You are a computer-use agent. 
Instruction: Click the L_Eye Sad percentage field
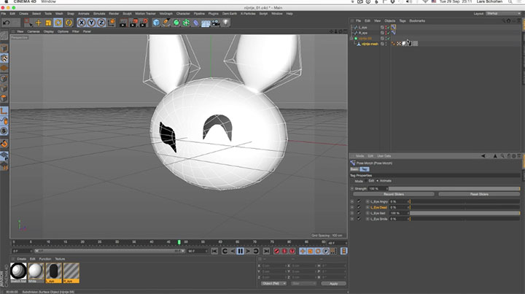pyautogui.click(x=398, y=213)
